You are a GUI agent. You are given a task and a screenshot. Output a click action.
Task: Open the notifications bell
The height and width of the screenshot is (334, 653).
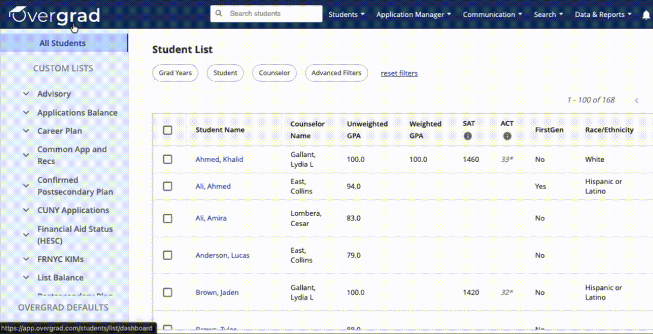click(646, 15)
